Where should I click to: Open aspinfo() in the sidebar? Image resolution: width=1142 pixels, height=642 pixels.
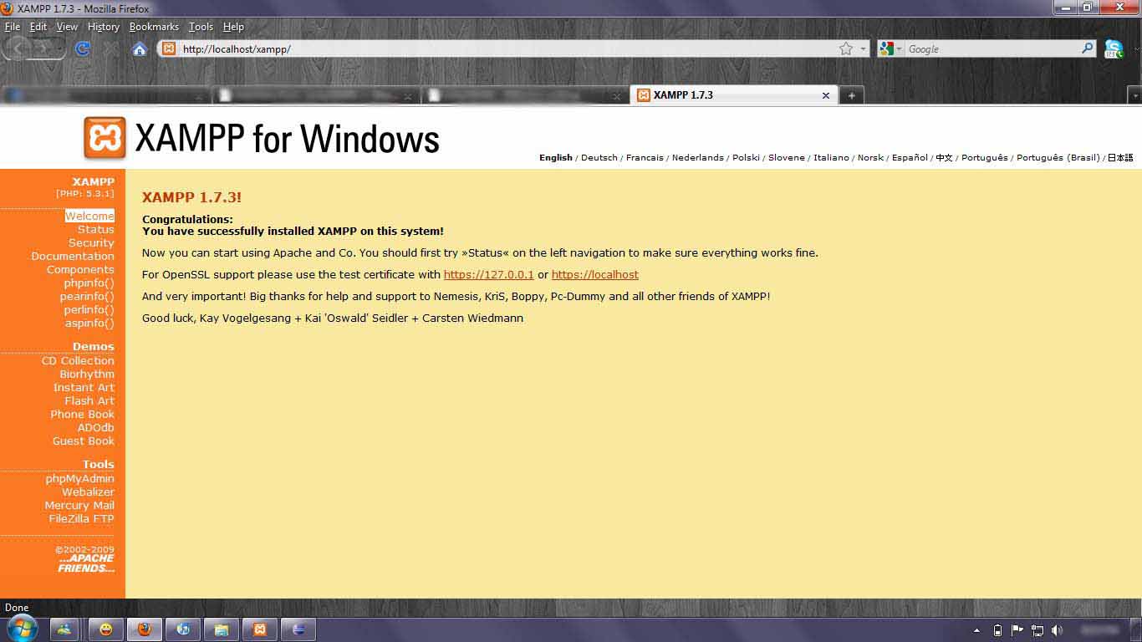click(x=89, y=323)
